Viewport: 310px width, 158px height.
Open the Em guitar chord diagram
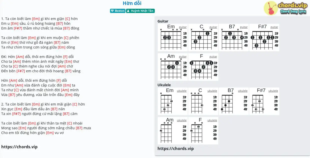tap(173, 37)
